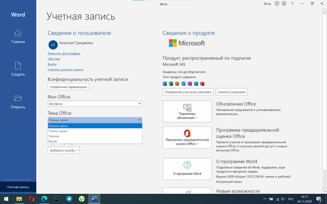Click the Access product icon

pyautogui.click(x=202, y=84)
